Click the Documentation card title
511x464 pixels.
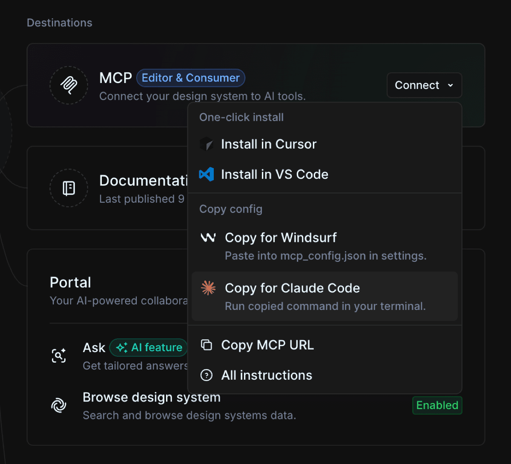(144, 180)
